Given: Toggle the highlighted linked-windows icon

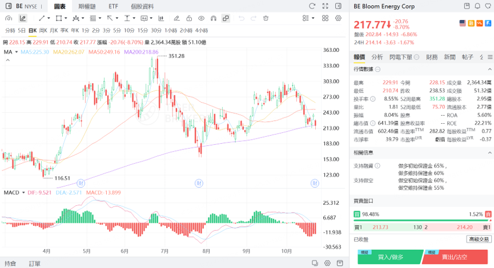Looking at the screenshot, I should (226, 18).
